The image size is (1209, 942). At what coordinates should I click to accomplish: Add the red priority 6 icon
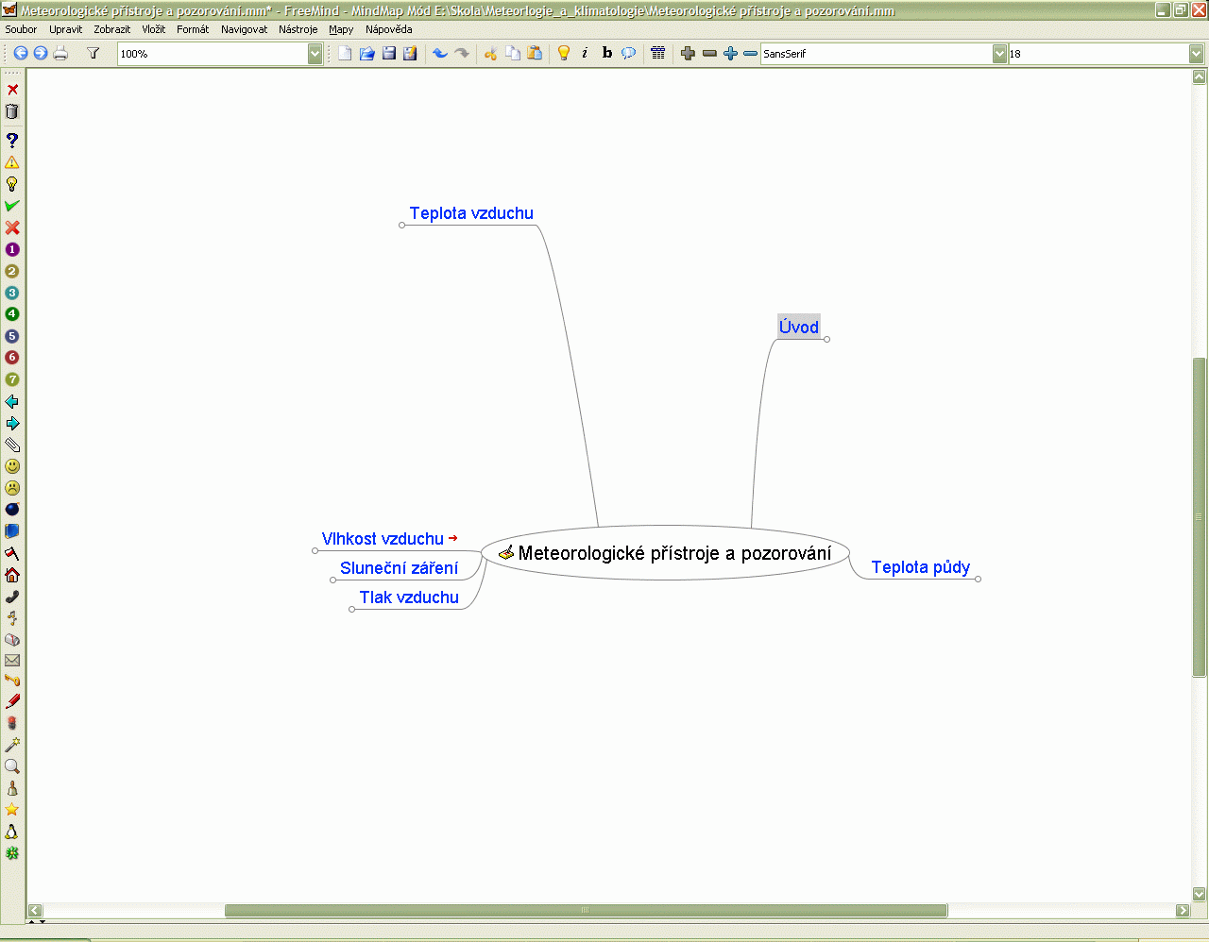[12, 358]
